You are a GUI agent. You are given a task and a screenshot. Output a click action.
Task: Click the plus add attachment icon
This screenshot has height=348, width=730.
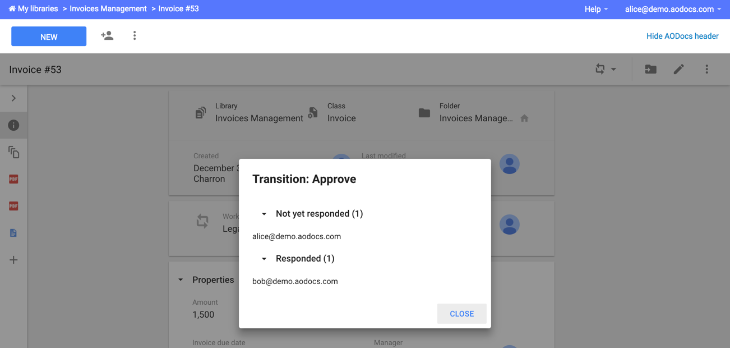click(13, 260)
